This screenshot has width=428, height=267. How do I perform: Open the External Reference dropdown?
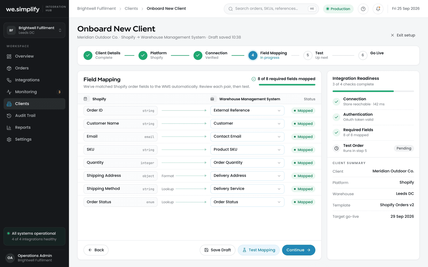tap(247, 111)
